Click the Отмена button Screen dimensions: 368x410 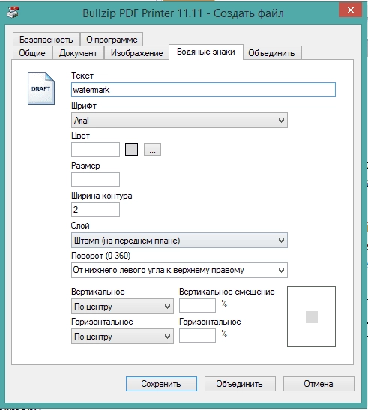click(x=319, y=384)
